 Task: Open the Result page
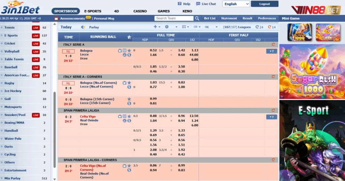(247, 19)
